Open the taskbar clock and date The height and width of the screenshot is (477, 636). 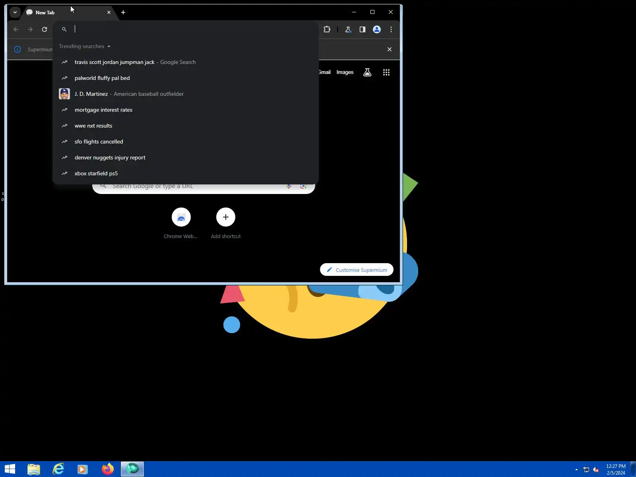tap(616, 469)
